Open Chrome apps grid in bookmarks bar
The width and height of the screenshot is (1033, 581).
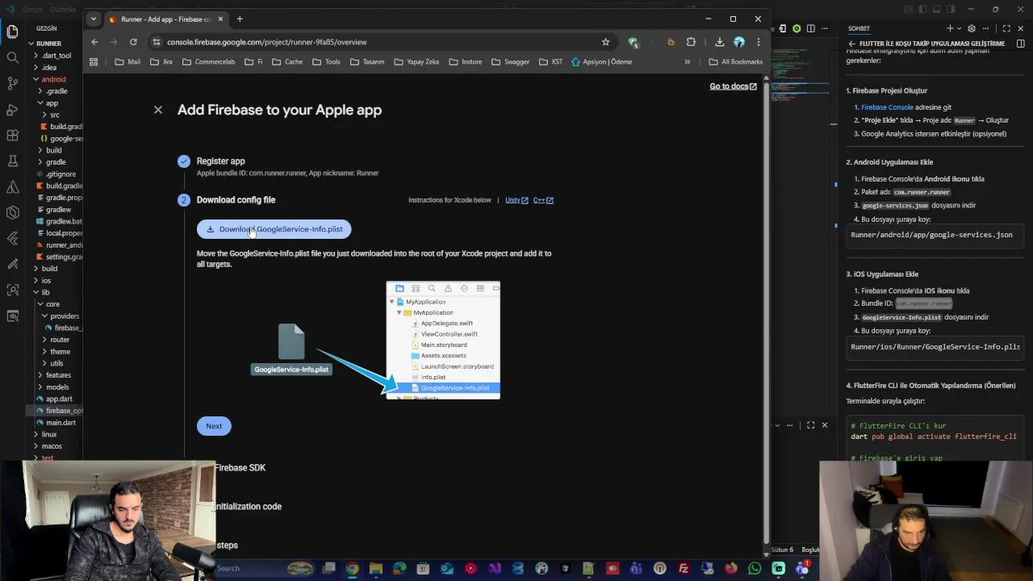coord(94,61)
